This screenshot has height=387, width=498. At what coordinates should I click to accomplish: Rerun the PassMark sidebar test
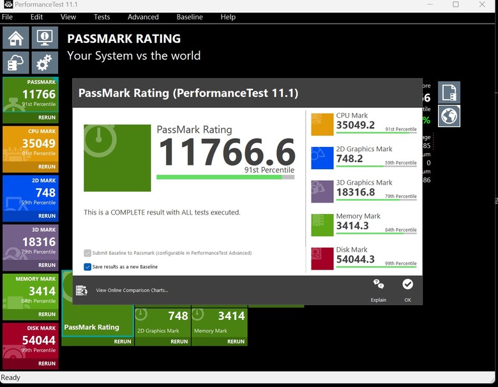47,118
